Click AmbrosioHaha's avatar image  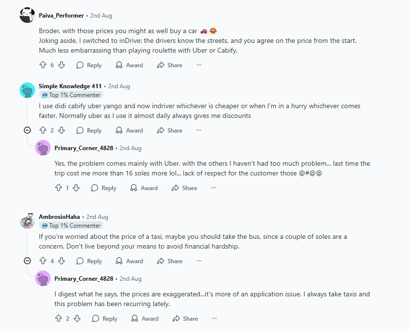pos(27,221)
